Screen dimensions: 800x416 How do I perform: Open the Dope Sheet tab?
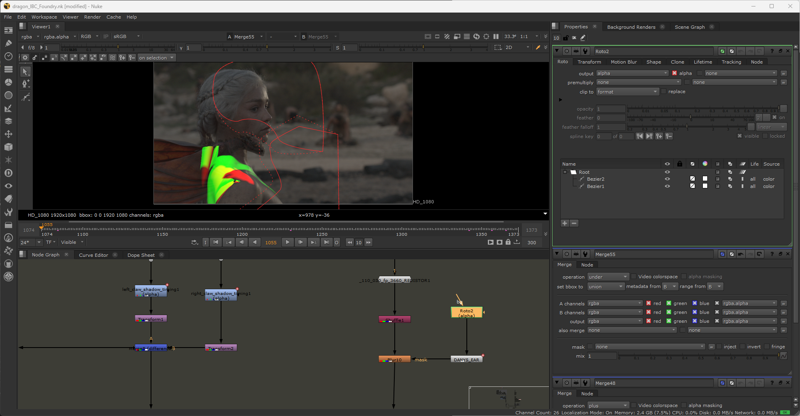tap(141, 255)
